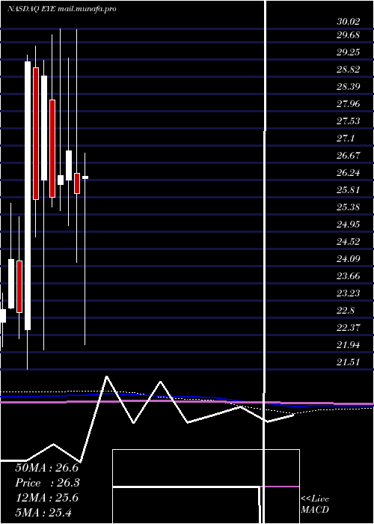Screen dimensions: 374x524
Task: Click the Price : 26.3 reading
Action: 48,483
